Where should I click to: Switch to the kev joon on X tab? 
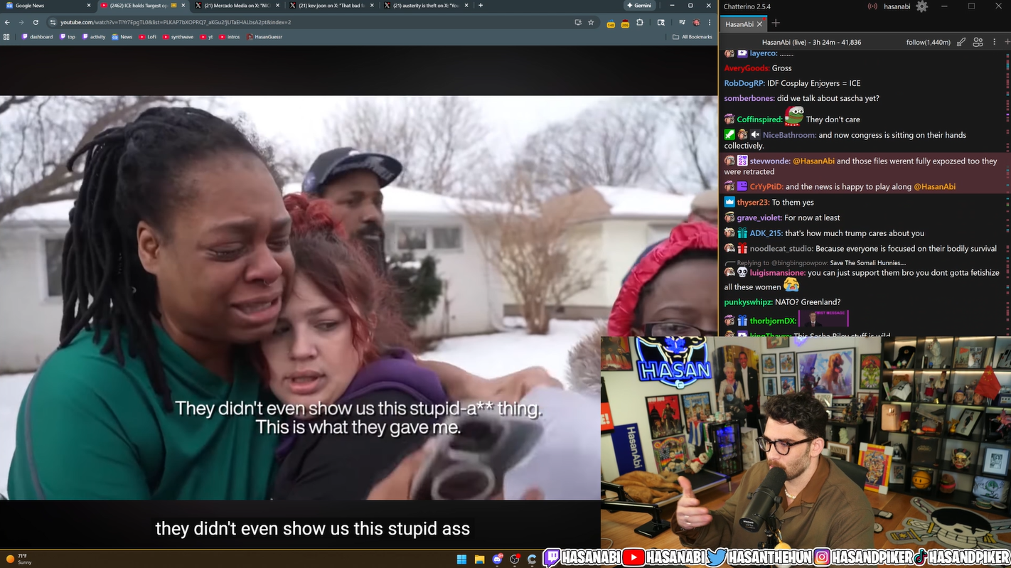(332, 6)
